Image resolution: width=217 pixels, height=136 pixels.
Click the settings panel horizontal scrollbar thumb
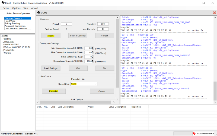[x=75, y=102]
